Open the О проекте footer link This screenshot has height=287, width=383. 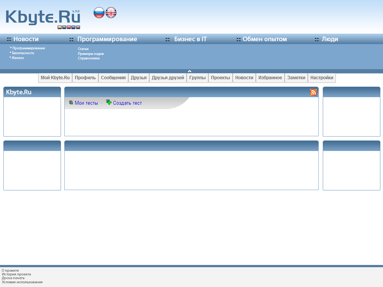[10, 271]
